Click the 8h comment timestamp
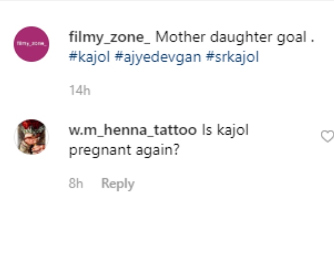The width and height of the screenshot is (334, 280). tap(76, 184)
